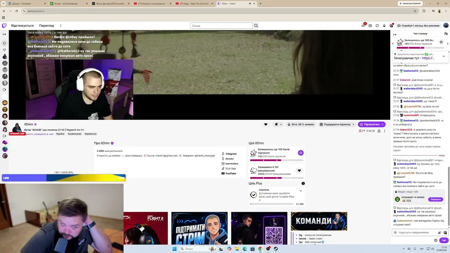Open the Browse section
This screenshot has width=450, height=253.
(46, 26)
